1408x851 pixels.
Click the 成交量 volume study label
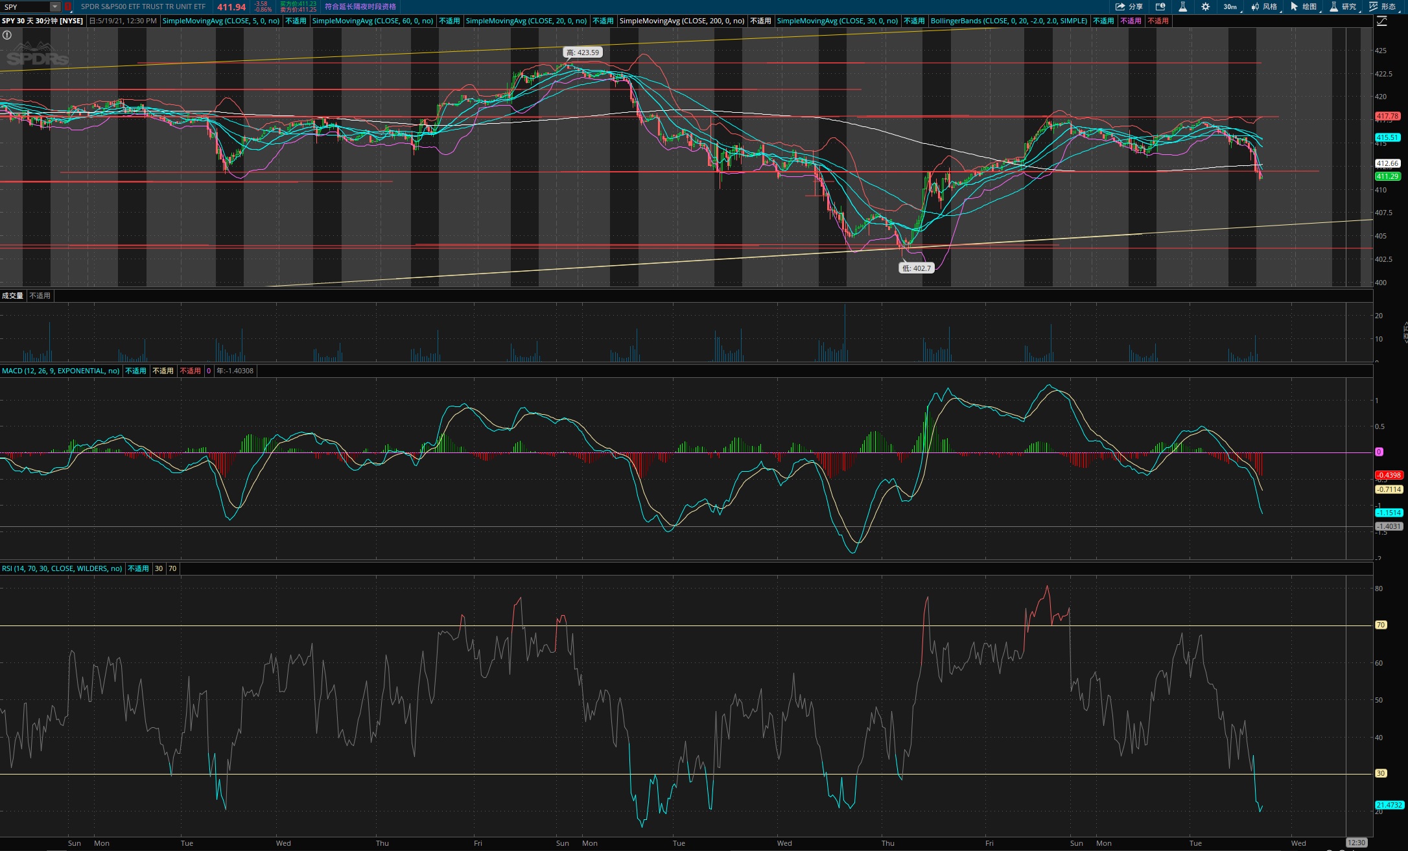(12, 296)
